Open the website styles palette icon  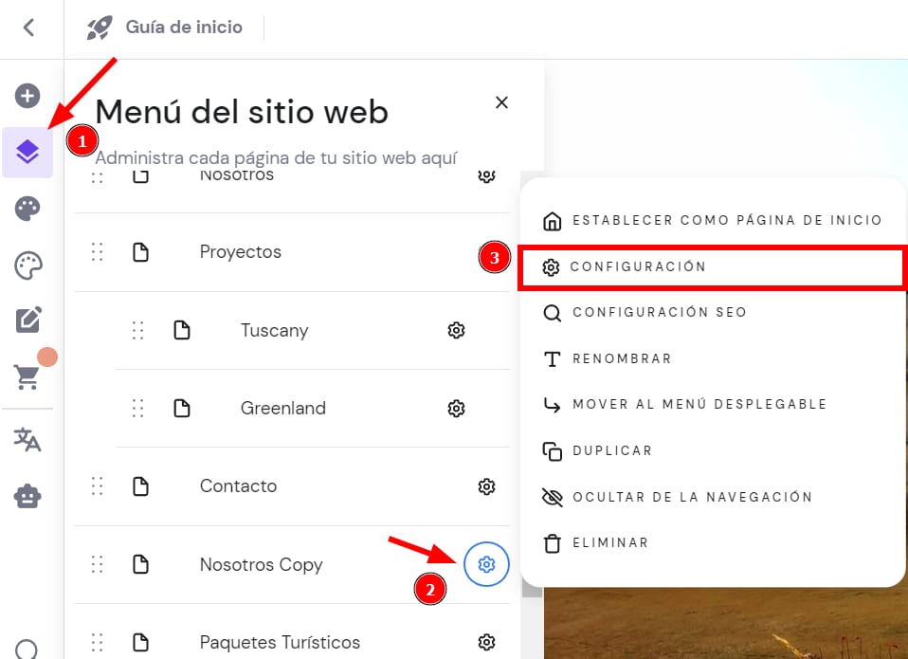click(27, 210)
